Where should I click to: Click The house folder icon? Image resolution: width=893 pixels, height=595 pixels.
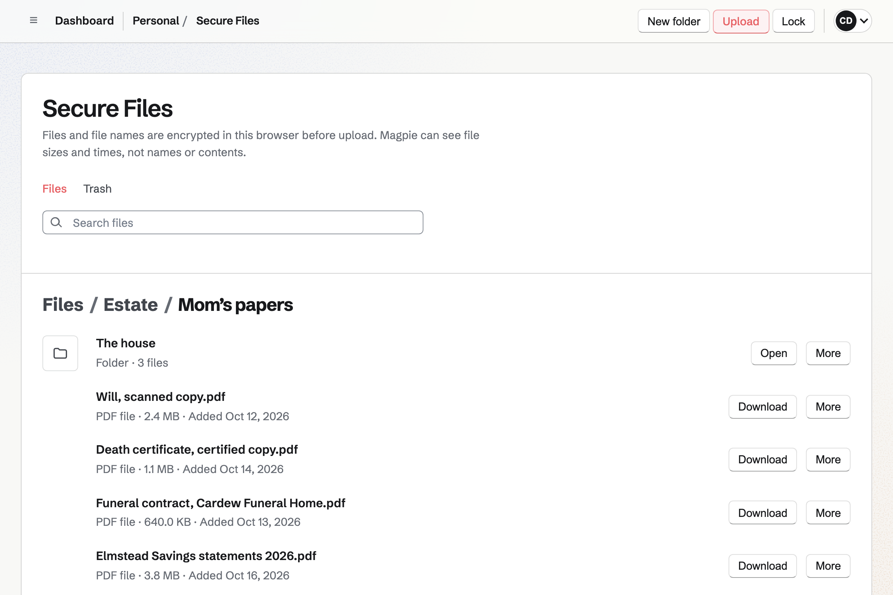60,353
